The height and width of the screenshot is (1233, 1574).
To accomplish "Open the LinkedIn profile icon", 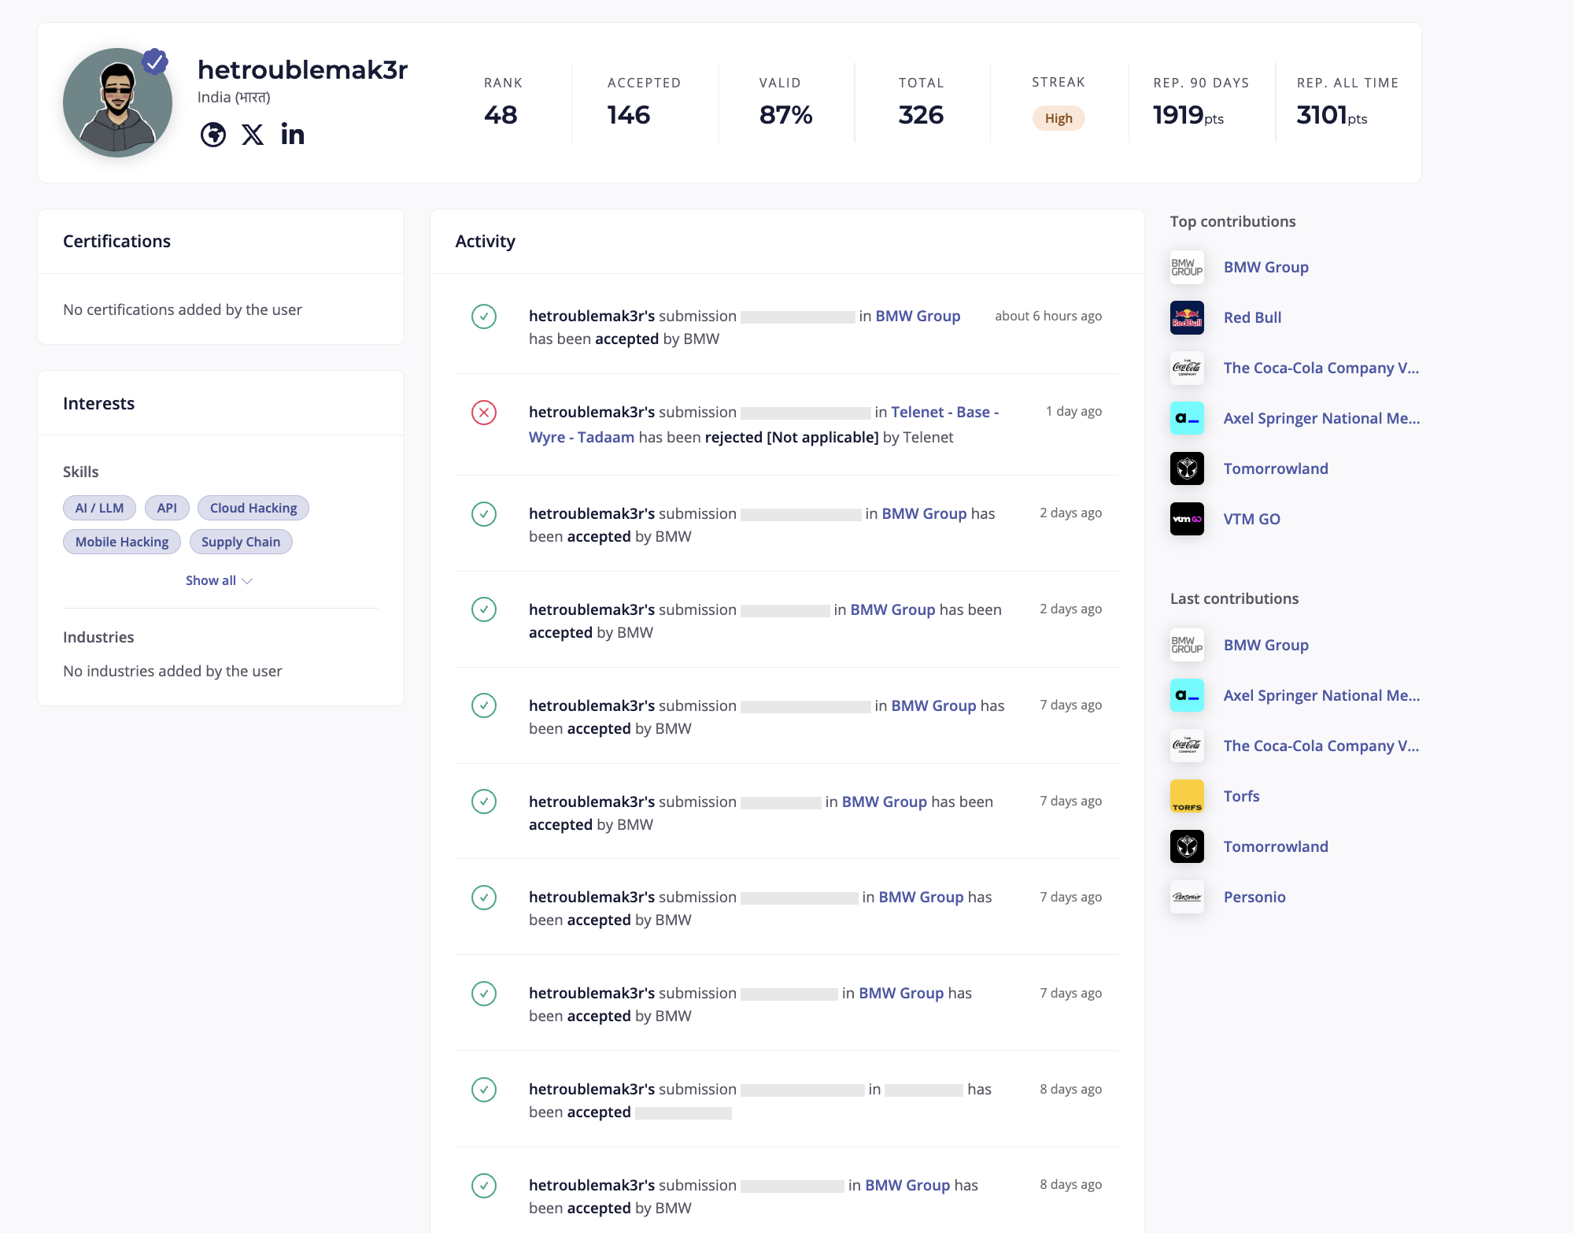I will (292, 135).
